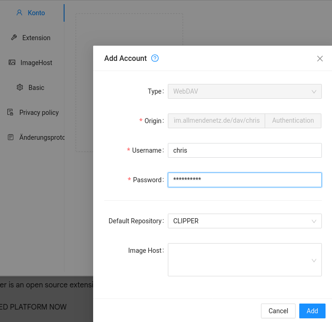Click the Konto user icon
The width and height of the screenshot is (332, 322).
pyautogui.click(x=19, y=13)
